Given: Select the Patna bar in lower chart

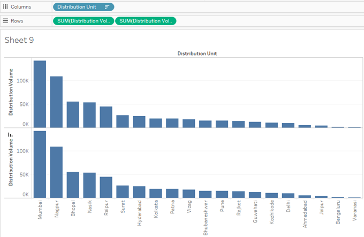Looking at the screenshot, I should (x=172, y=194).
